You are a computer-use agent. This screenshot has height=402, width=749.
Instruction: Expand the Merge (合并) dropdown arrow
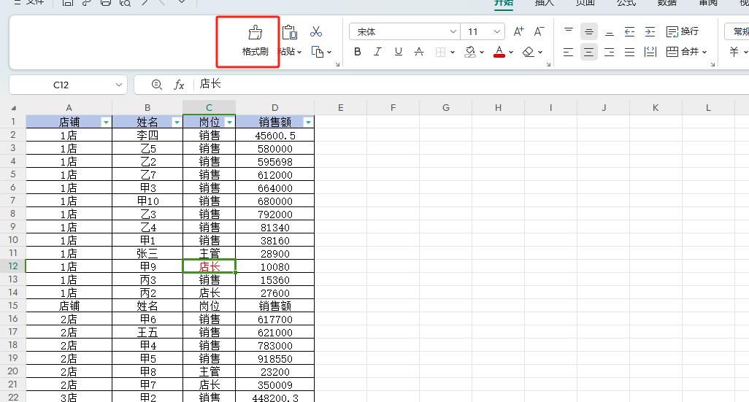coord(704,52)
